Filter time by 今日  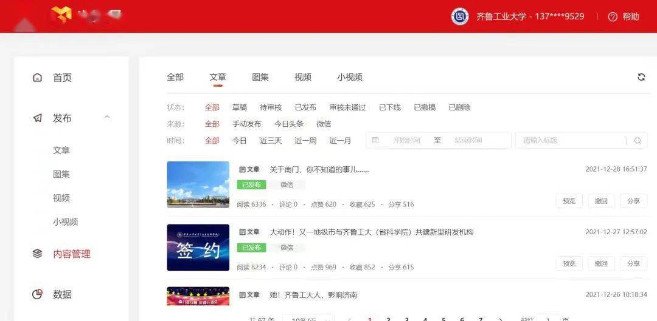[x=239, y=141]
